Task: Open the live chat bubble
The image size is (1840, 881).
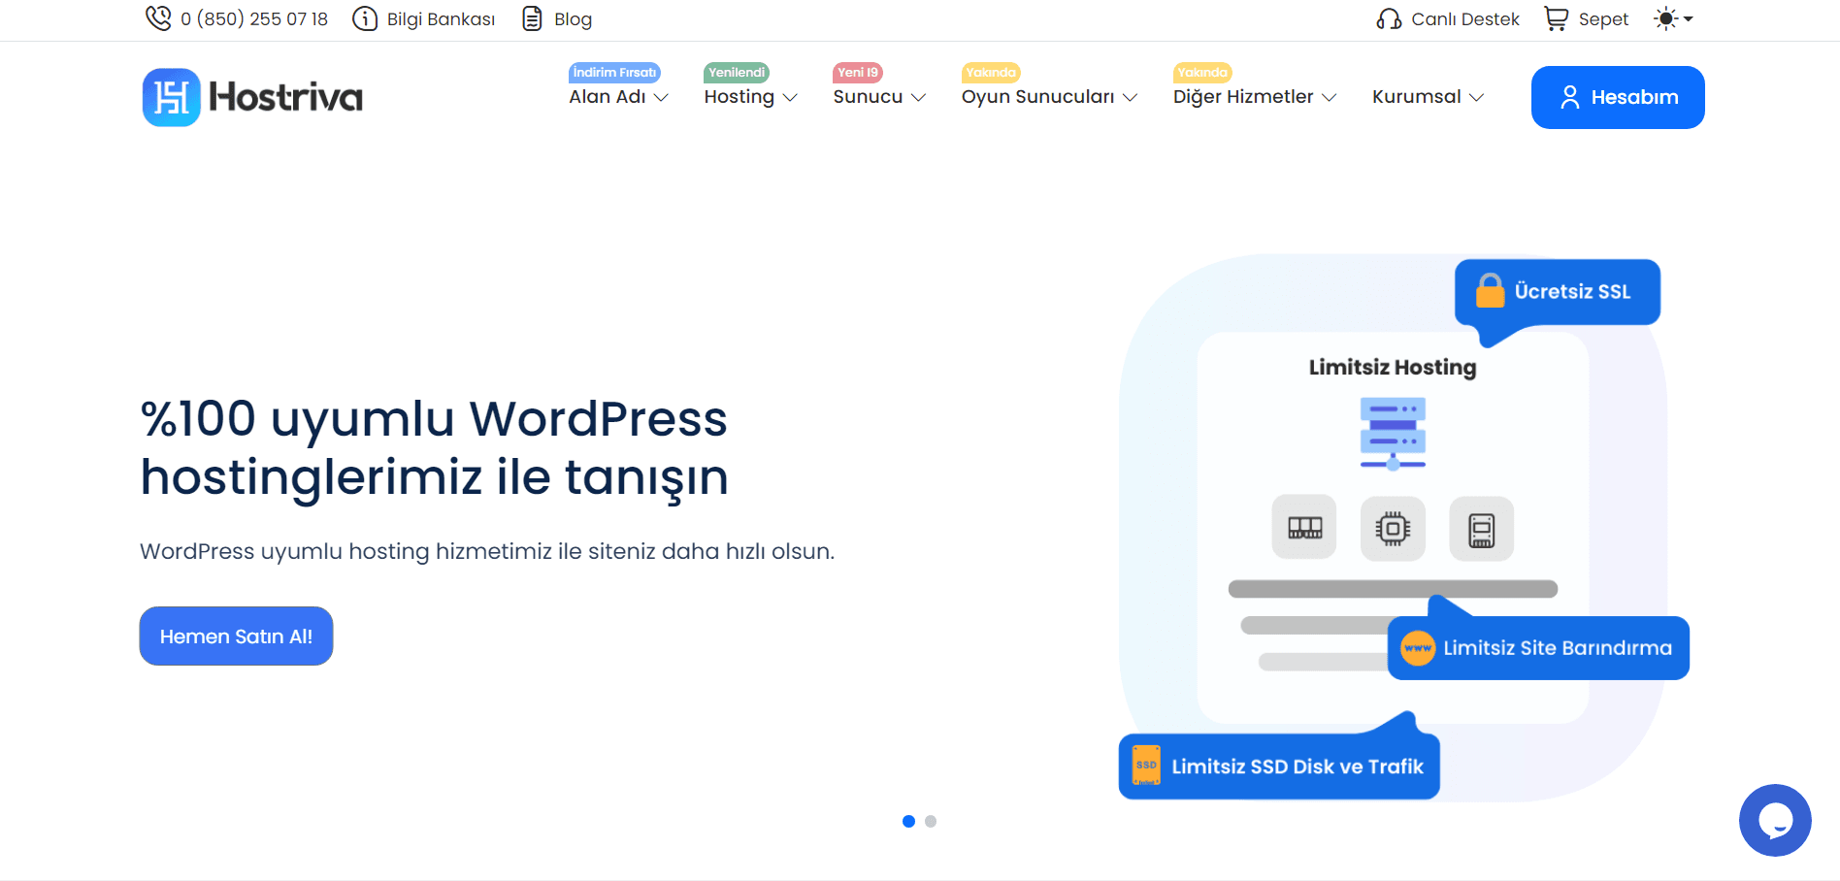Action: pyautogui.click(x=1775, y=820)
